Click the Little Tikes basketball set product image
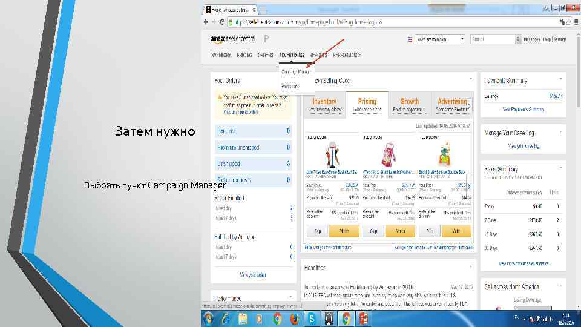581x327 pixels. click(x=332, y=154)
